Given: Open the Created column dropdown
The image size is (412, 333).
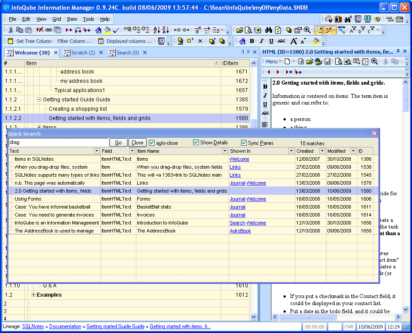Looking at the screenshot, I should tap(322, 151).
